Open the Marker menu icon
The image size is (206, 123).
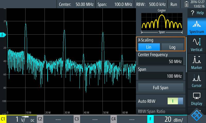pyautogui.click(x=197, y=63)
